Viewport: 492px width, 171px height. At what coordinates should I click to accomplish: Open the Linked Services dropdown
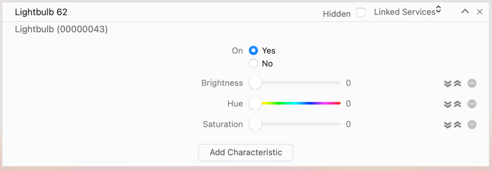408,12
